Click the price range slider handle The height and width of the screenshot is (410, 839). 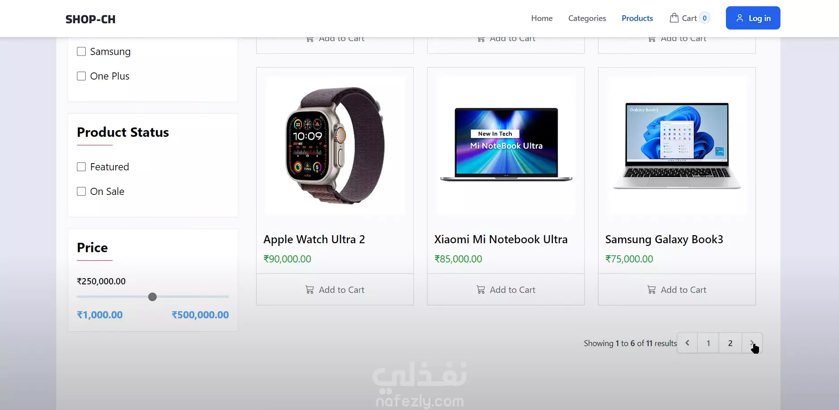click(152, 297)
